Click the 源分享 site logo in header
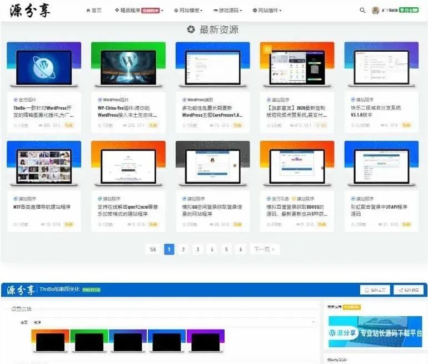428x364 pixels. (30, 11)
